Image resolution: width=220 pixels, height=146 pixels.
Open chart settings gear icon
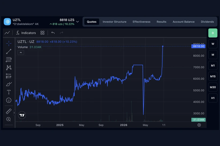click(x=199, y=125)
